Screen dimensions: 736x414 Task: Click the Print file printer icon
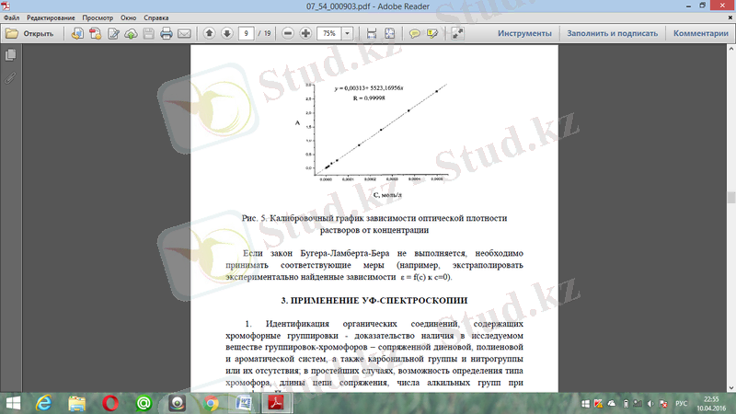click(x=167, y=34)
